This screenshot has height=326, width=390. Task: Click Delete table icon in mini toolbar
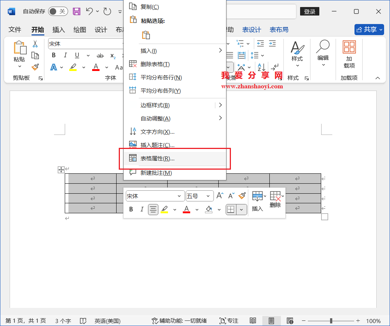[275, 196]
